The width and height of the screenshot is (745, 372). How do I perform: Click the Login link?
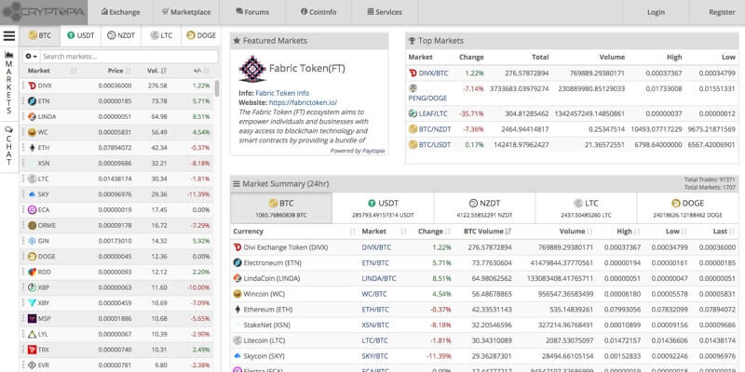pyautogui.click(x=656, y=12)
